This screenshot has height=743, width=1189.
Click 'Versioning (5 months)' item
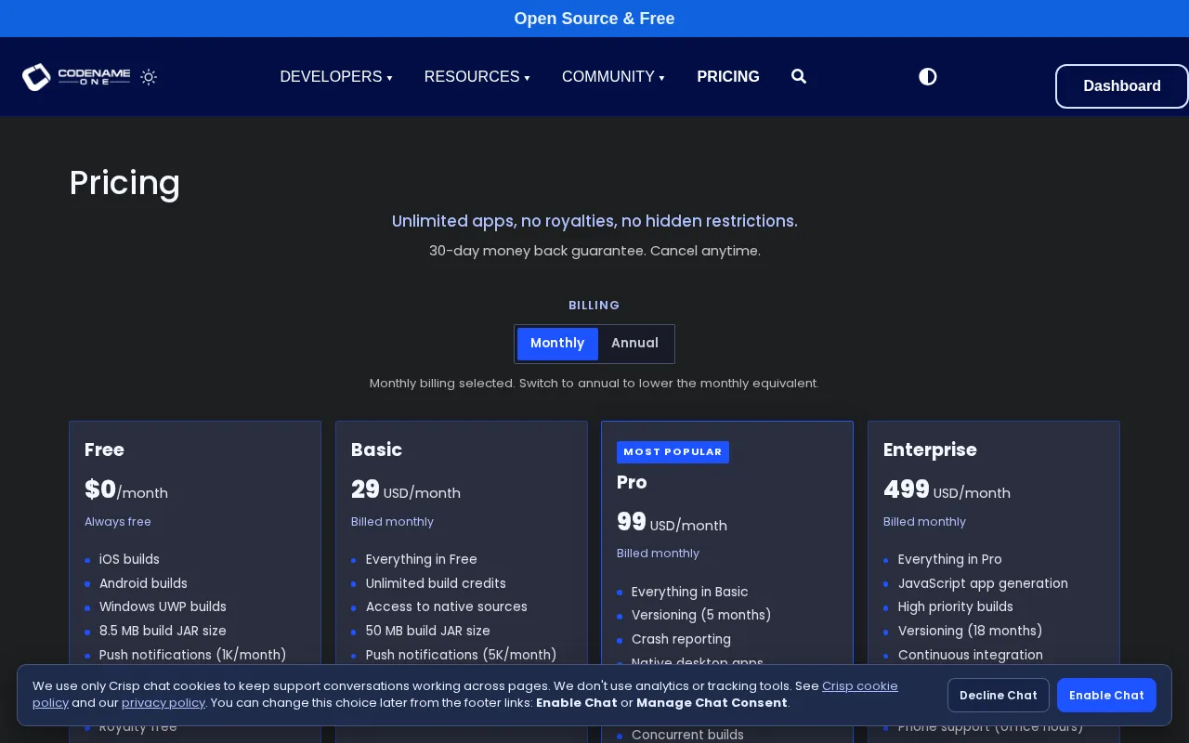[x=701, y=615]
